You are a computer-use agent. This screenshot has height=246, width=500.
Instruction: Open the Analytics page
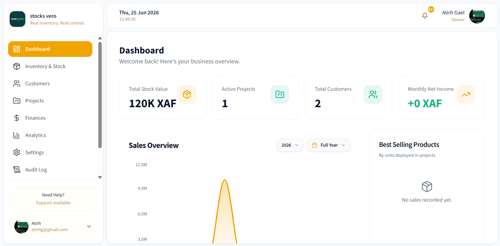click(x=50, y=135)
